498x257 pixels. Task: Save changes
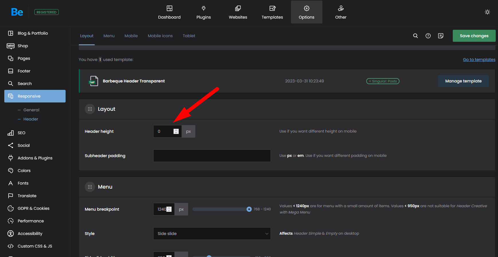click(474, 36)
